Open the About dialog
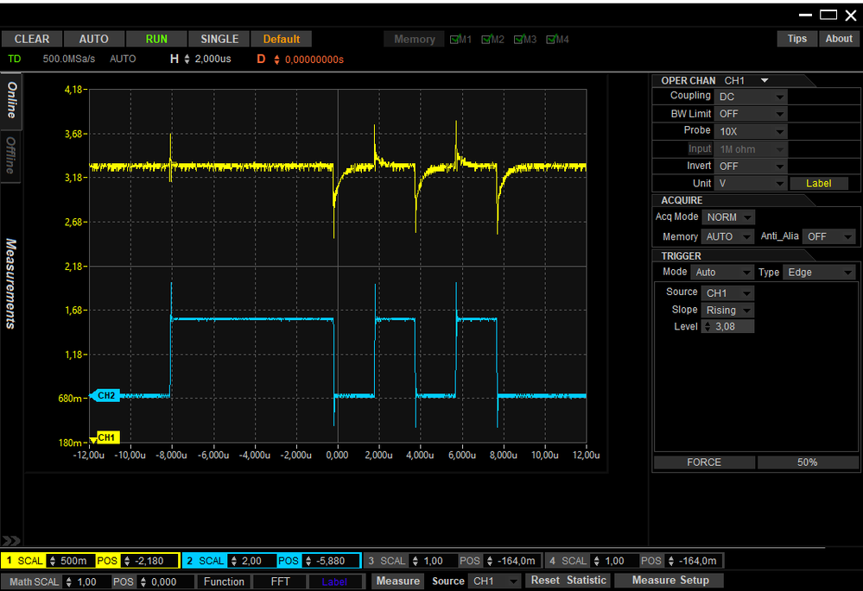The height and width of the screenshot is (591, 863). 839,39
